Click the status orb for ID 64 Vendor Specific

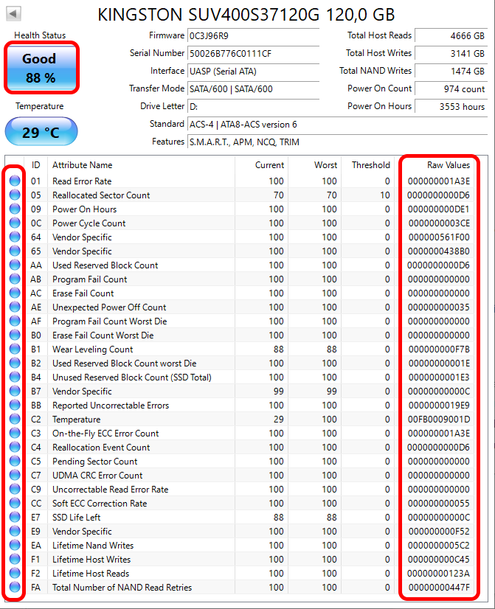coord(15,237)
